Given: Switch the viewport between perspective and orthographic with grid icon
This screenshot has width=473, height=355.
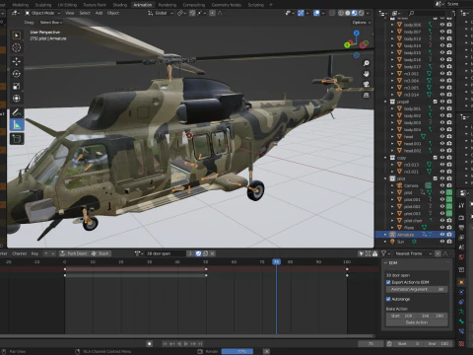Looking at the screenshot, I should pos(367,95).
